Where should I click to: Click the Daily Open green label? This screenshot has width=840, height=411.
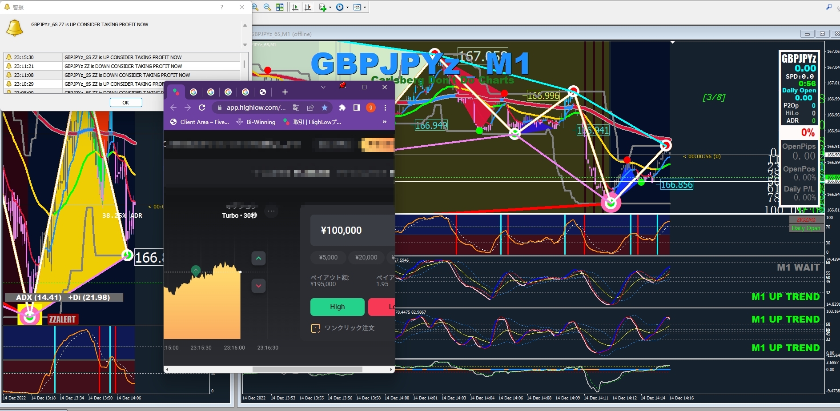coord(806,228)
